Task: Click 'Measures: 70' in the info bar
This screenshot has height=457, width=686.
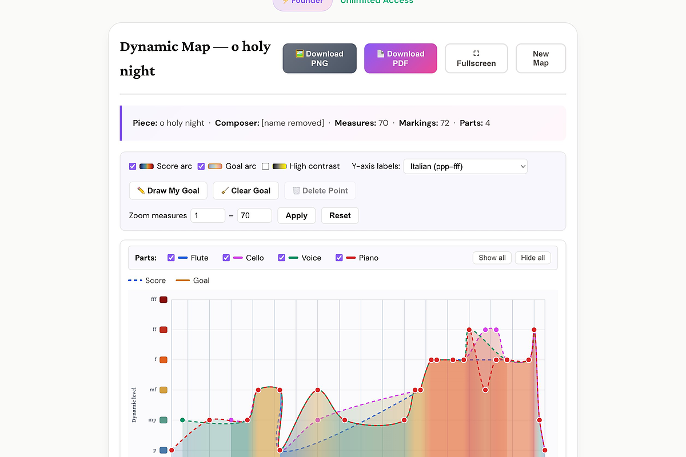Action: [361, 123]
